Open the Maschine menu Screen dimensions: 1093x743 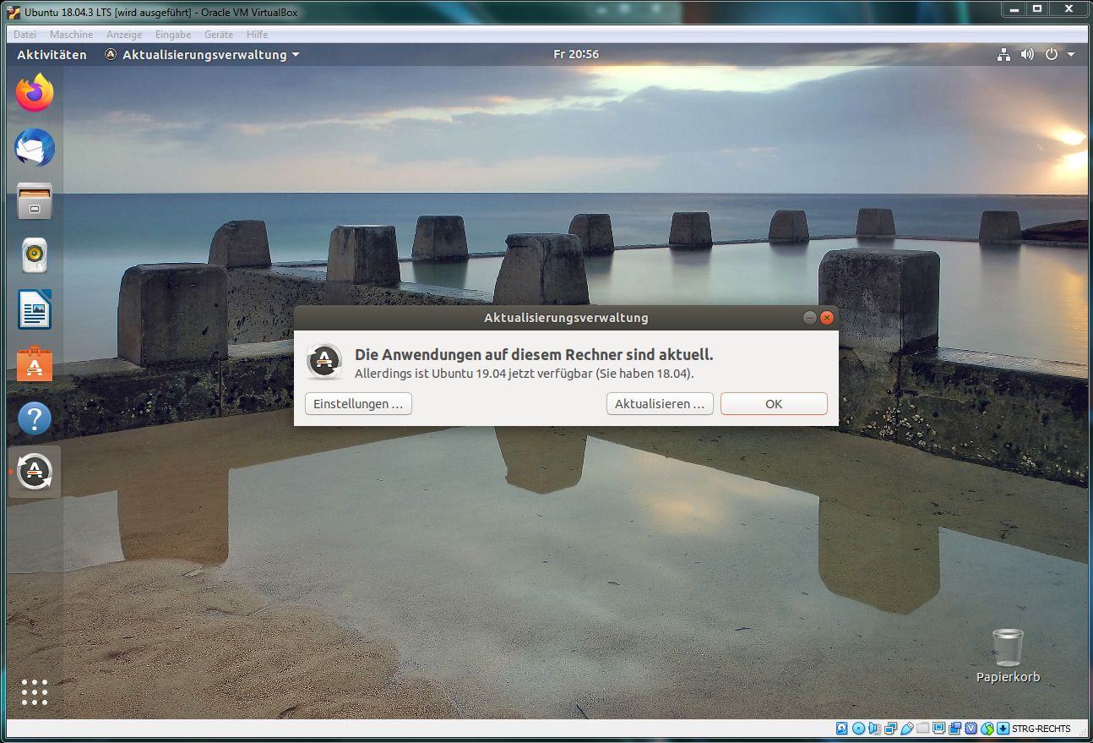[71, 35]
